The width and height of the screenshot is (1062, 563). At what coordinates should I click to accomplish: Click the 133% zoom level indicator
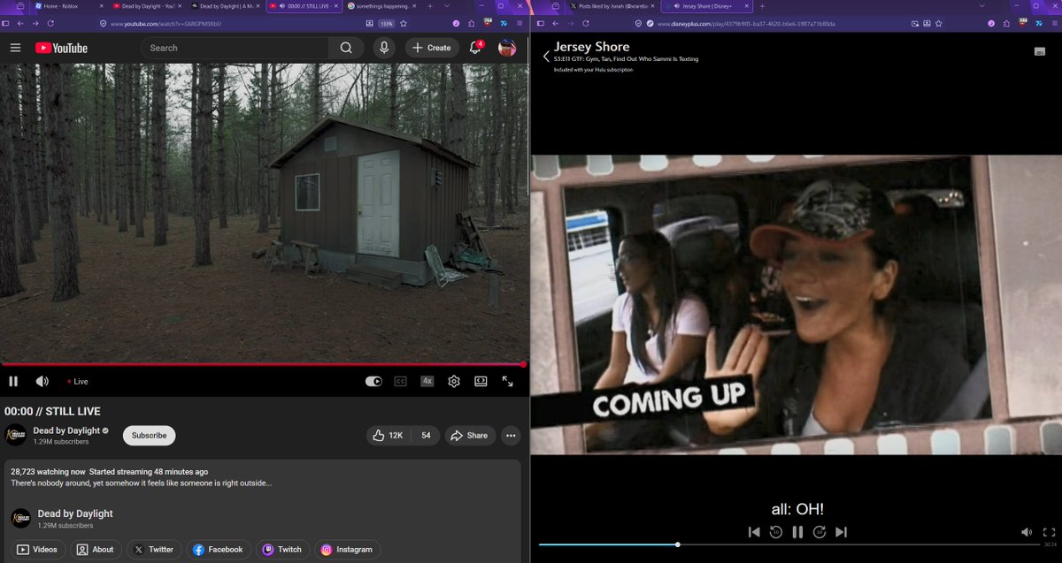(387, 23)
